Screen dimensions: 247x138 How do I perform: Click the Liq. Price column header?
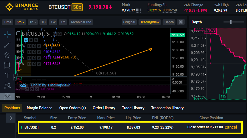[x=133, y=118]
